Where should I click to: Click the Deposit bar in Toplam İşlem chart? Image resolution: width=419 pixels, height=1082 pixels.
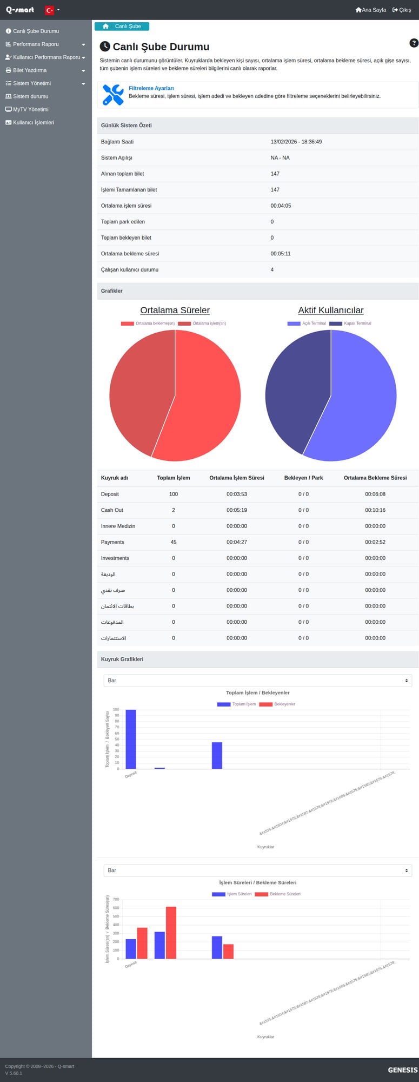pos(130,739)
